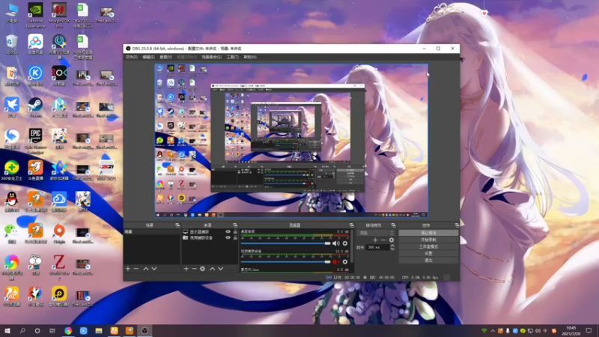Open Windows Start menu
The height and width of the screenshot is (337, 599).
coord(7,330)
